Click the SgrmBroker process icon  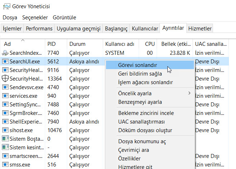[x=5, y=113]
